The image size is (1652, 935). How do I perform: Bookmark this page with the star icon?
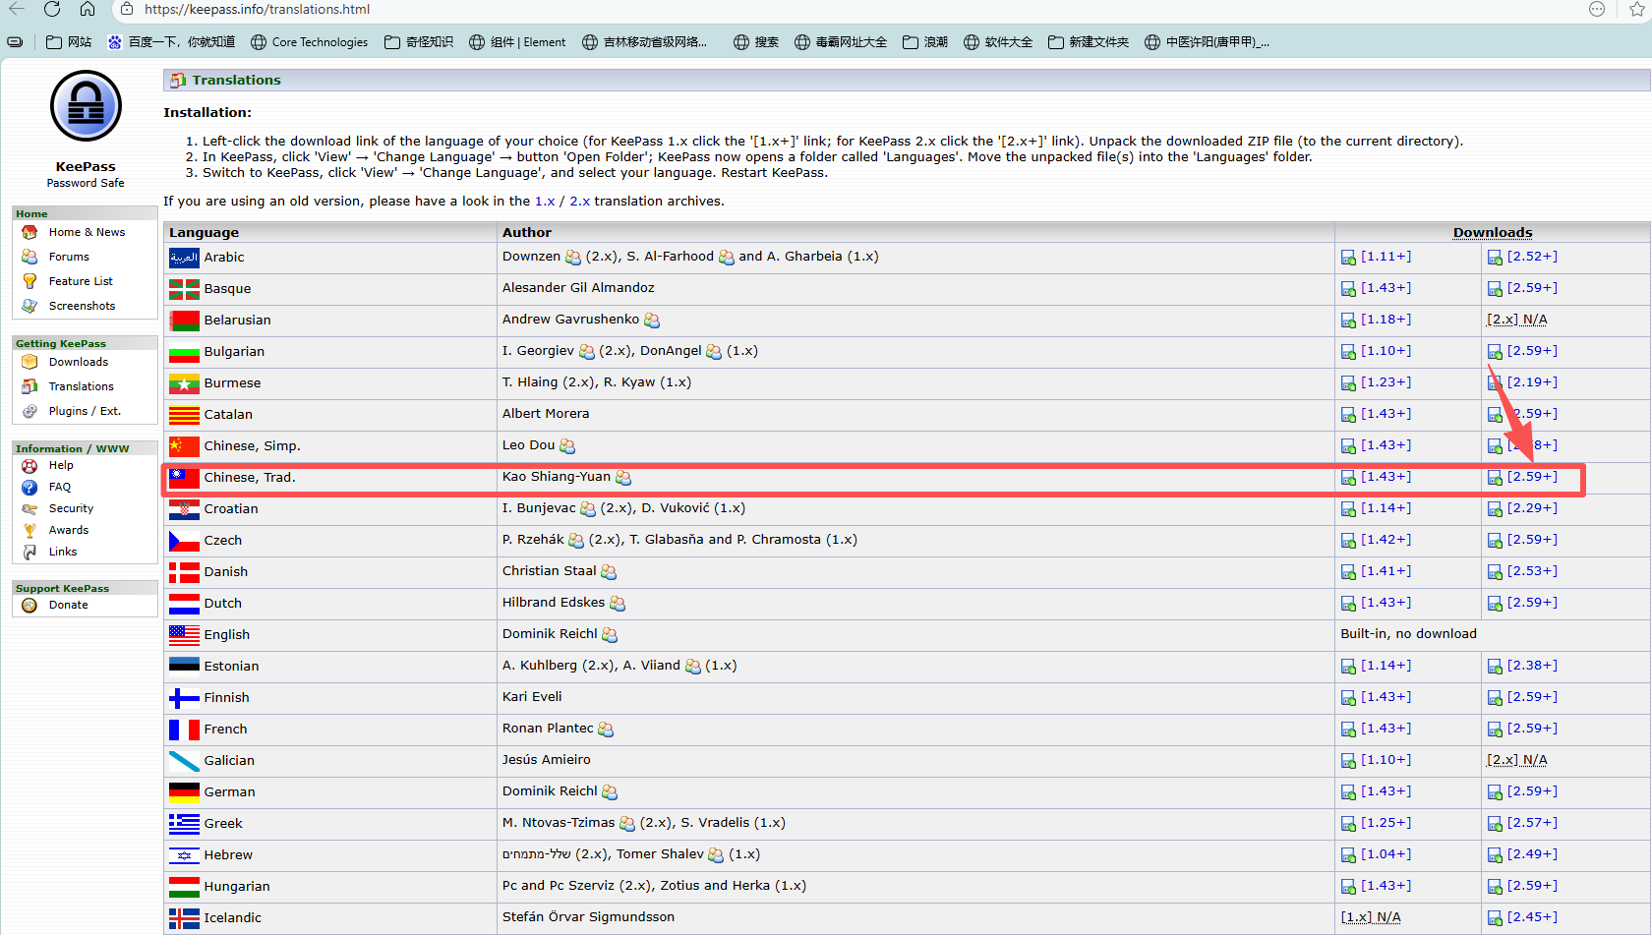[x=1637, y=9]
